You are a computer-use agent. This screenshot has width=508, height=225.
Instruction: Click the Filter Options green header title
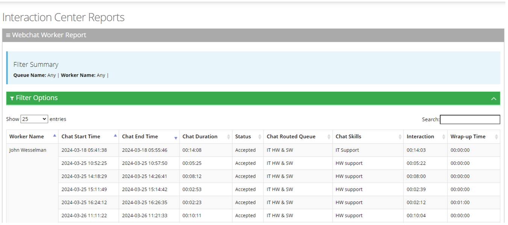pos(36,98)
